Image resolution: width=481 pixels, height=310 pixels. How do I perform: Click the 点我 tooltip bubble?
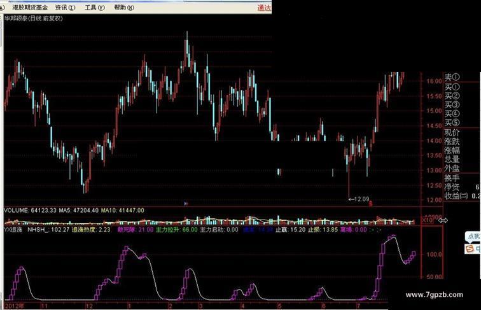click(473, 236)
